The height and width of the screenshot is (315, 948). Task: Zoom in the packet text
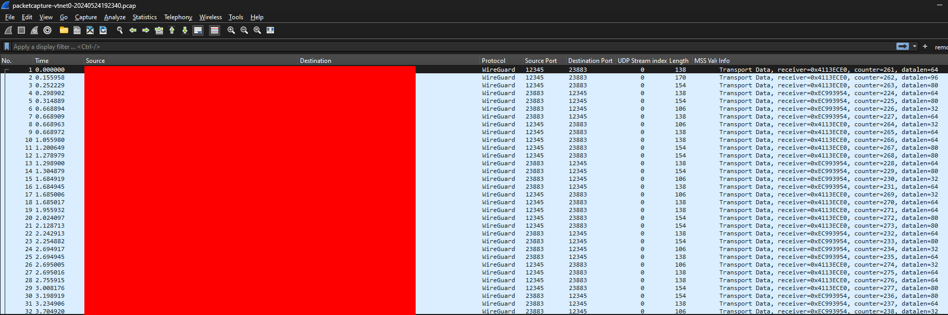pyautogui.click(x=231, y=31)
